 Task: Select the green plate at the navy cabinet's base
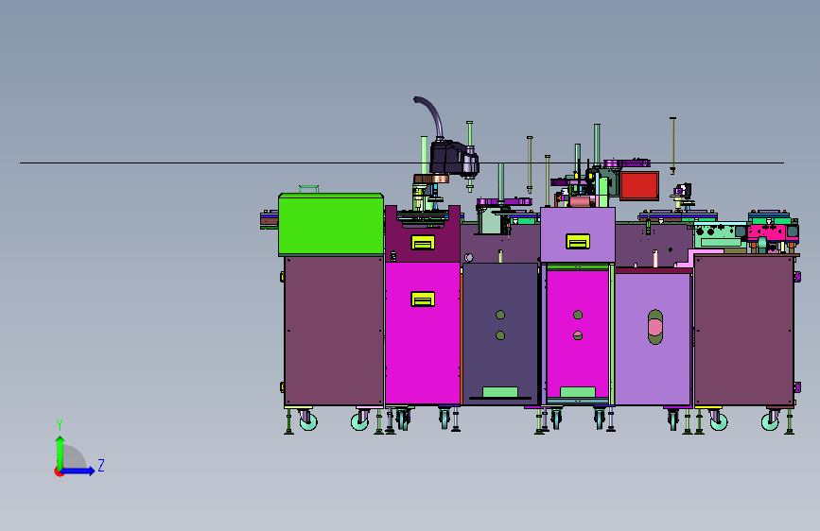(x=500, y=392)
